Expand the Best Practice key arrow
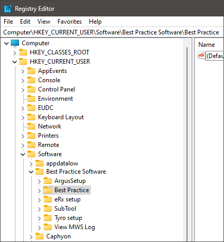 (40, 190)
